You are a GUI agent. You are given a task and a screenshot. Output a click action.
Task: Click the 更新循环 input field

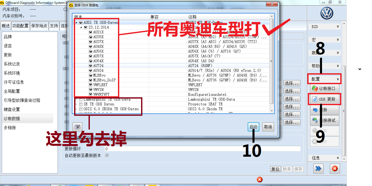[202, 149]
